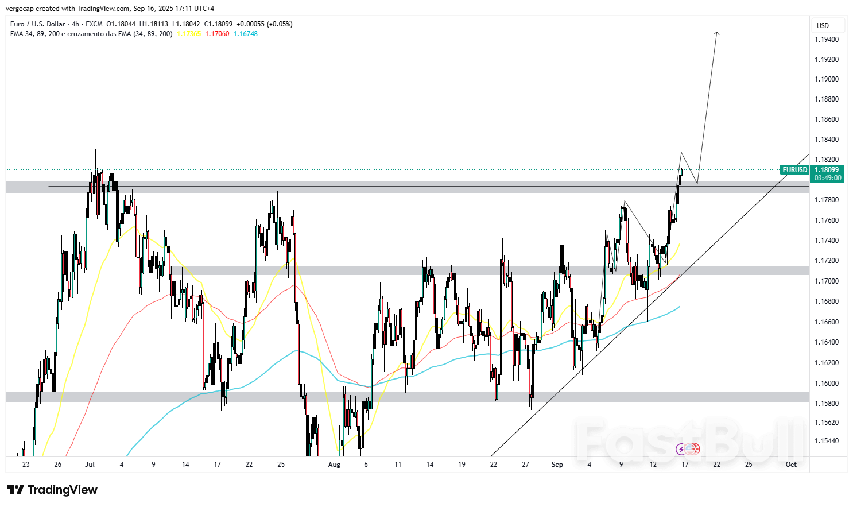The height and width of the screenshot is (507, 853).
Task: Open the USD currency selector
Action: click(x=828, y=25)
